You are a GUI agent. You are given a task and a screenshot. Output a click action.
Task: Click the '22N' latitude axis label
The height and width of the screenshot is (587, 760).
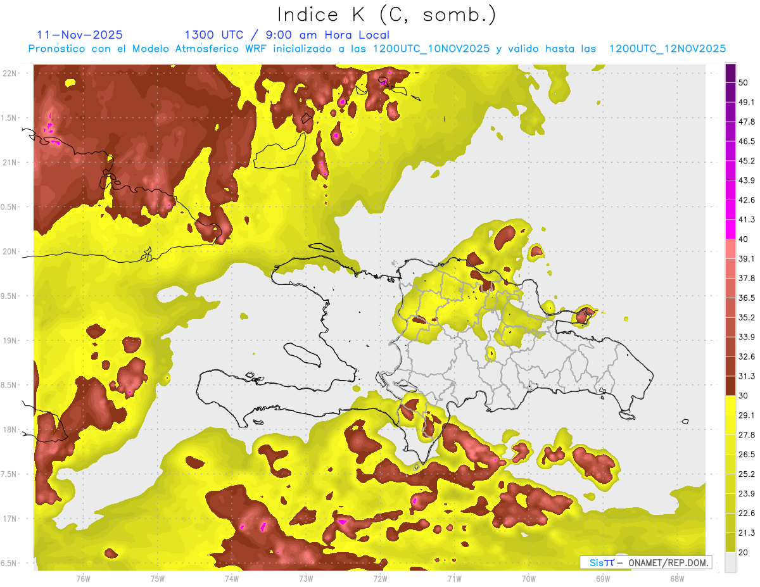11,73
